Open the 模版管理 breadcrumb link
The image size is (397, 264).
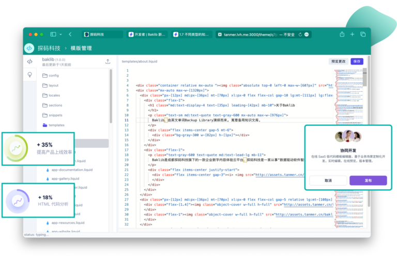click(x=81, y=48)
